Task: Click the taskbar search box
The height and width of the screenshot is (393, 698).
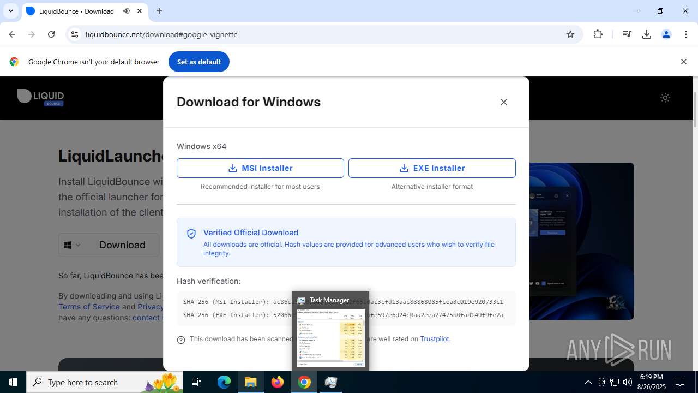Action: point(105,382)
